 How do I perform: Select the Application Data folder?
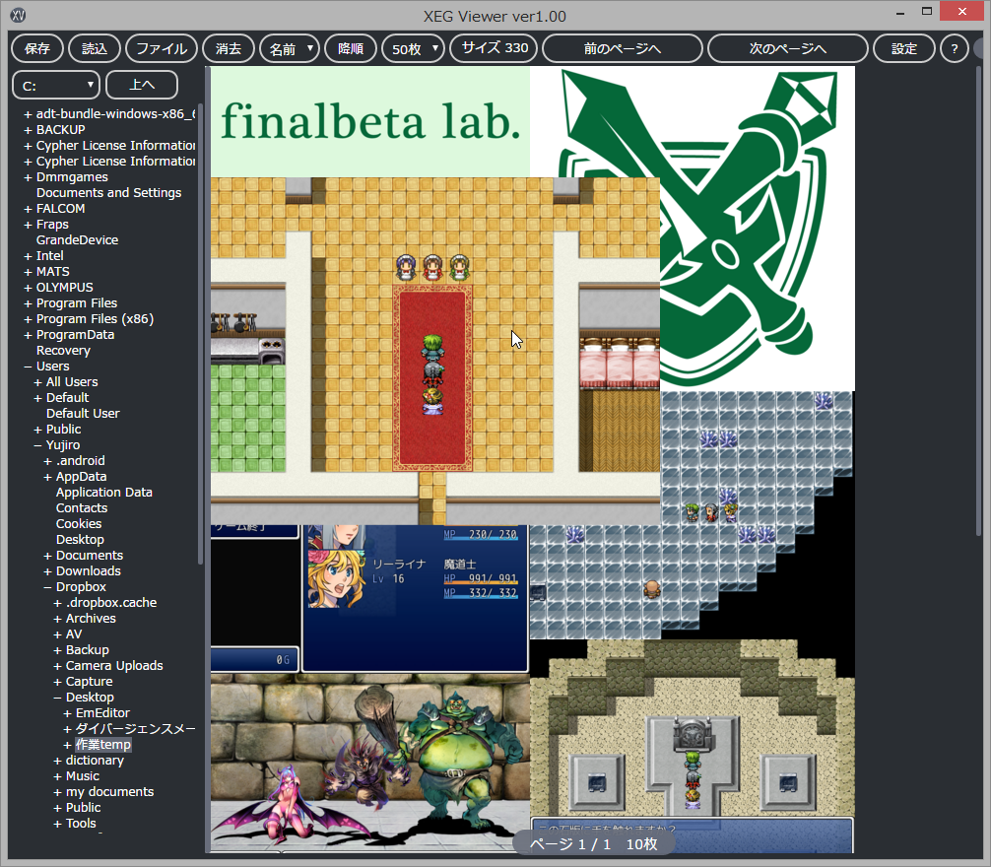tap(104, 493)
